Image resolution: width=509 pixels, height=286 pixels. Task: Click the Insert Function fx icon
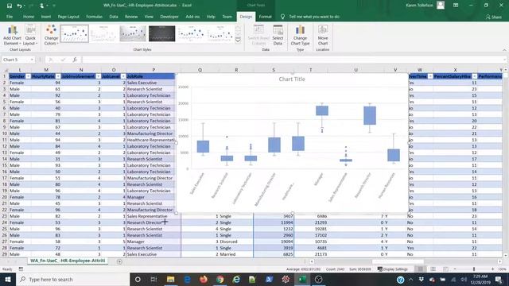point(75,60)
